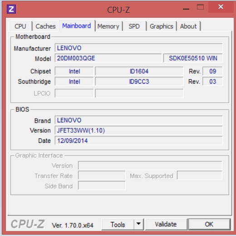Expand the Tools dropdown arrow
Screen dimensions: 236x236
click(138, 224)
